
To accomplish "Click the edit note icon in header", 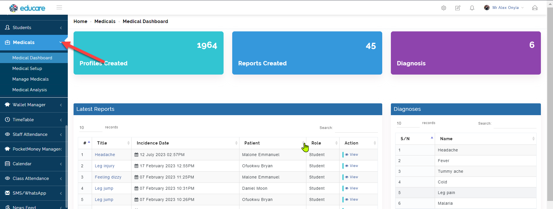I will 458,8.
